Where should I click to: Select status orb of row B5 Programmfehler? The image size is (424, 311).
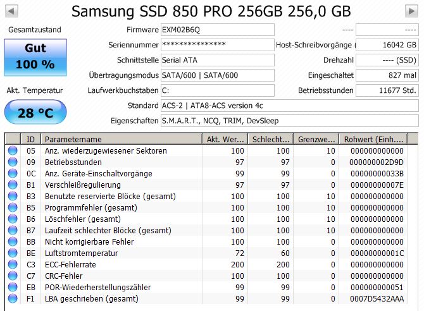click(13, 207)
